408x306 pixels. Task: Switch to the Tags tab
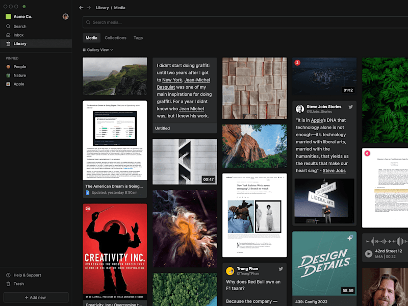(138, 38)
